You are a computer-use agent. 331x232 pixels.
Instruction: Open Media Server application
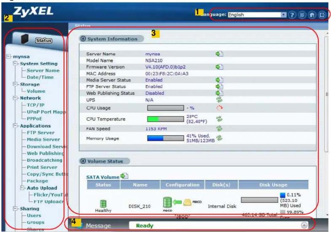(x=43, y=140)
